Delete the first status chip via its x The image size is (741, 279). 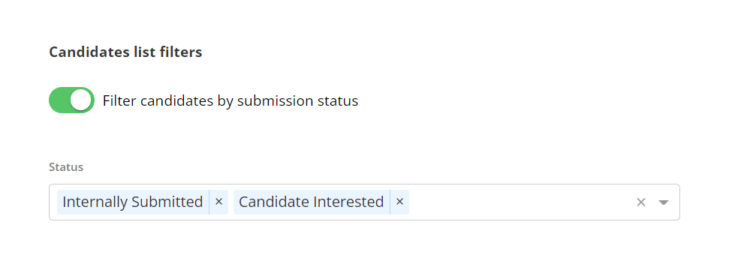click(218, 202)
